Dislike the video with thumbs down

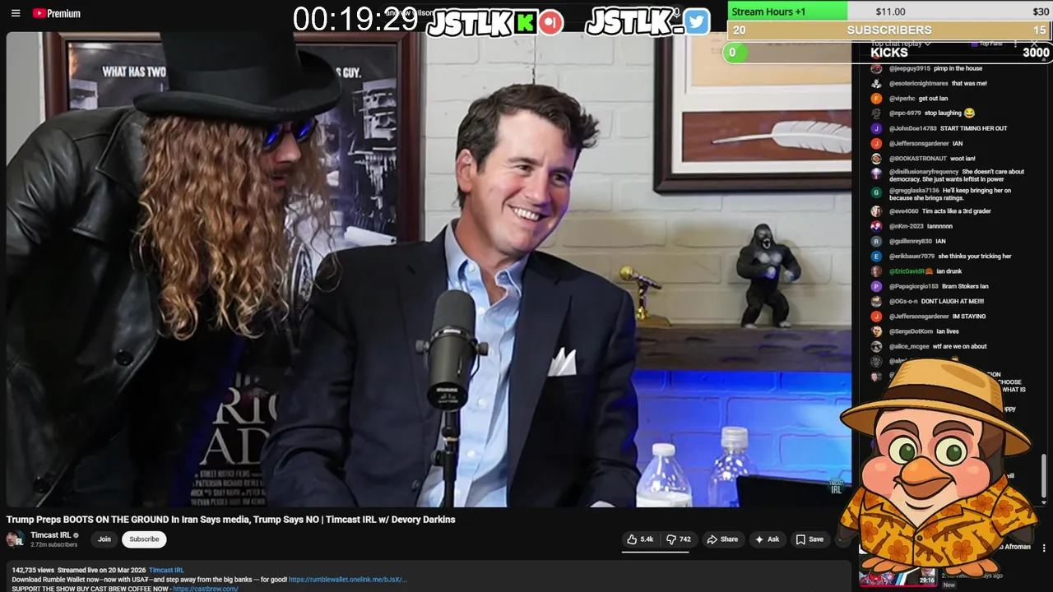pos(679,539)
